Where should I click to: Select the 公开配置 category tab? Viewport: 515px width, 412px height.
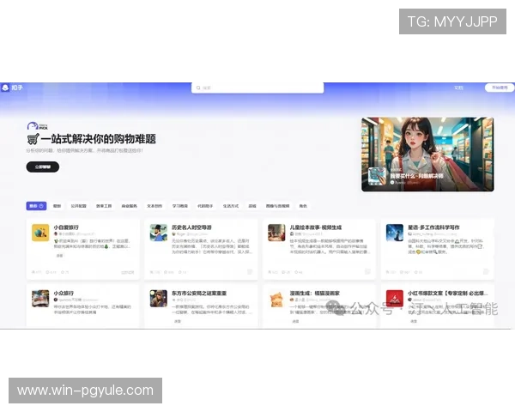pyautogui.click(x=78, y=206)
